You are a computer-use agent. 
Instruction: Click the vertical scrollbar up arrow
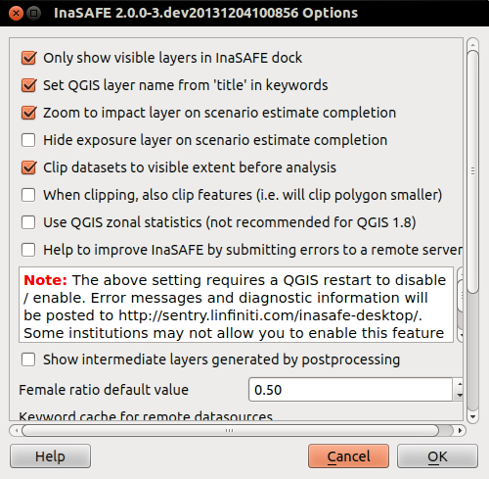tap(472, 44)
